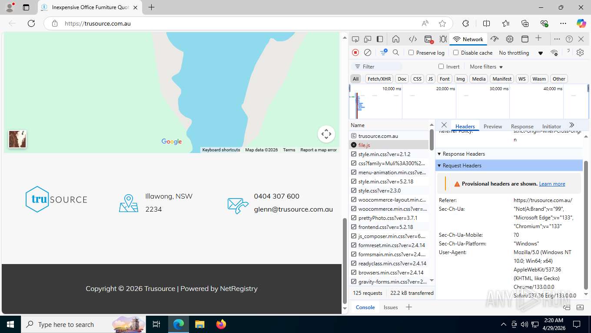The image size is (591, 333).
Task: Click Report a map error link
Action: pyautogui.click(x=319, y=150)
